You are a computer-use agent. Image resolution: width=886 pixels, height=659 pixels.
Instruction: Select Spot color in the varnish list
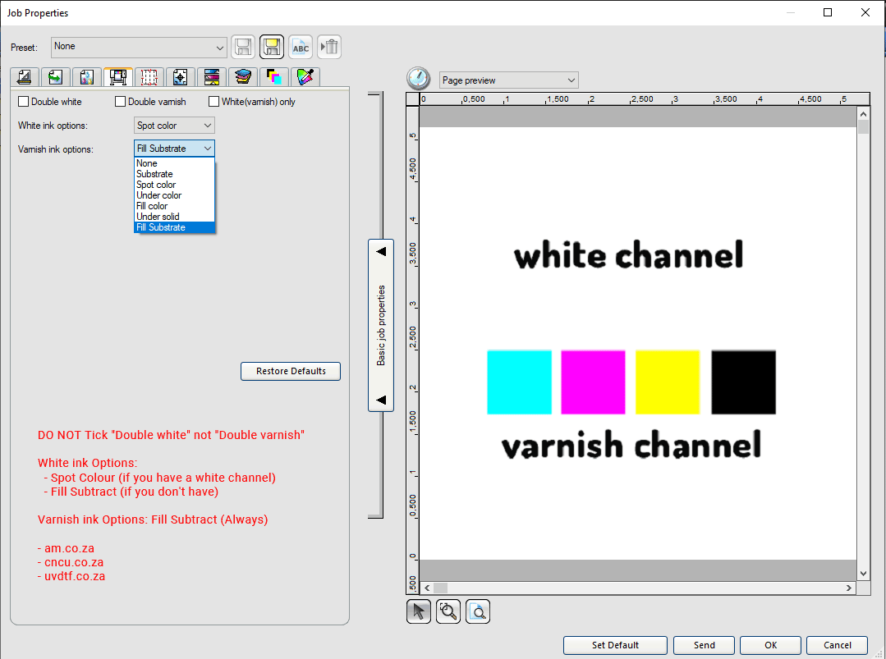tap(157, 185)
